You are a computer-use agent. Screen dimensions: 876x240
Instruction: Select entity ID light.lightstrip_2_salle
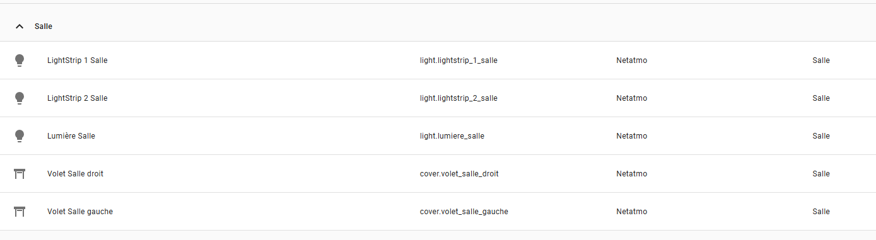coord(458,98)
